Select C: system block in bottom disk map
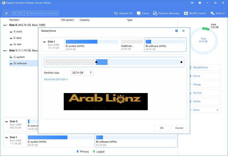This screenshot has height=156, width=228. [60, 140]
